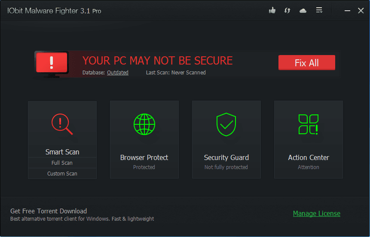Open the Security Guard label
This screenshot has width=370, height=237.
[x=226, y=157]
